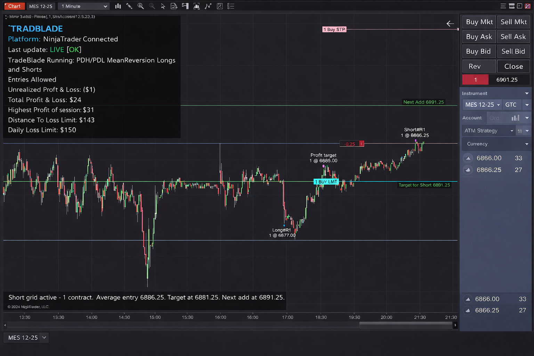
Task: Expand the MES 12-25 instrument selector at bottom
Action: pos(44,337)
